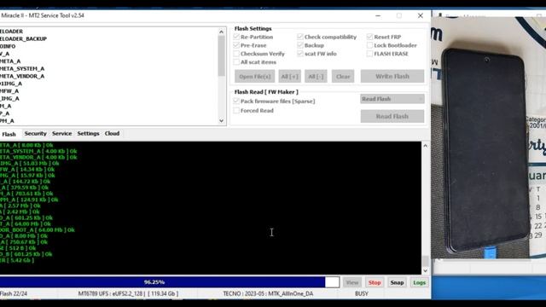Click the Clear button
The image size is (546, 307).
point(343,76)
